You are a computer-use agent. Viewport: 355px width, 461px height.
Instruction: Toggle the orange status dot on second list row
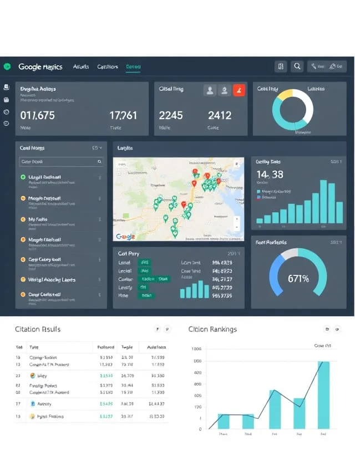(23, 198)
